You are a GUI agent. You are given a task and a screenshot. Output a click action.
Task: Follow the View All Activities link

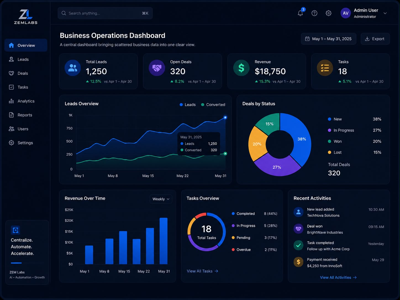338,277
